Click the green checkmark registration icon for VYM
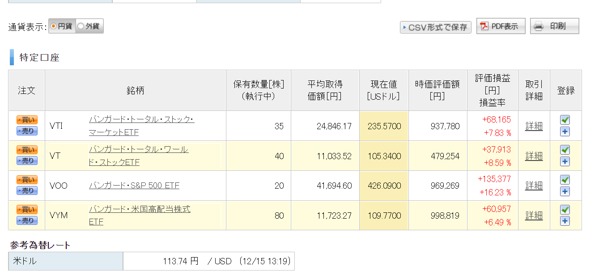Viewport: 603px width, 279px height. click(x=565, y=210)
